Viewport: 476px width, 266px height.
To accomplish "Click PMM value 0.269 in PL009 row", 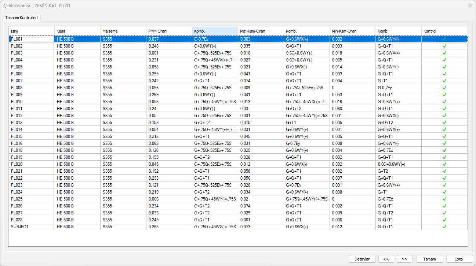I will pyautogui.click(x=153, y=94).
